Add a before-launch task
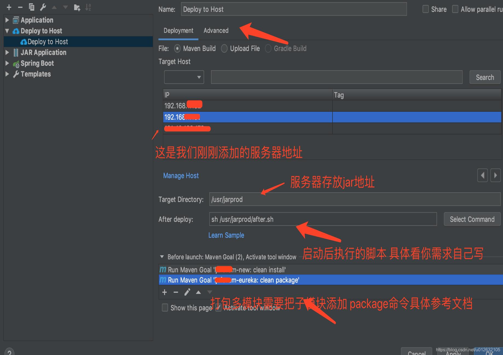Screen dimensions: 503x355 click(x=164, y=292)
